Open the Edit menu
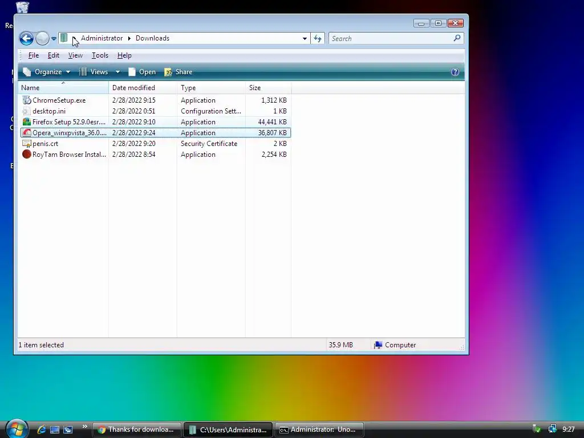 tap(53, 55)
